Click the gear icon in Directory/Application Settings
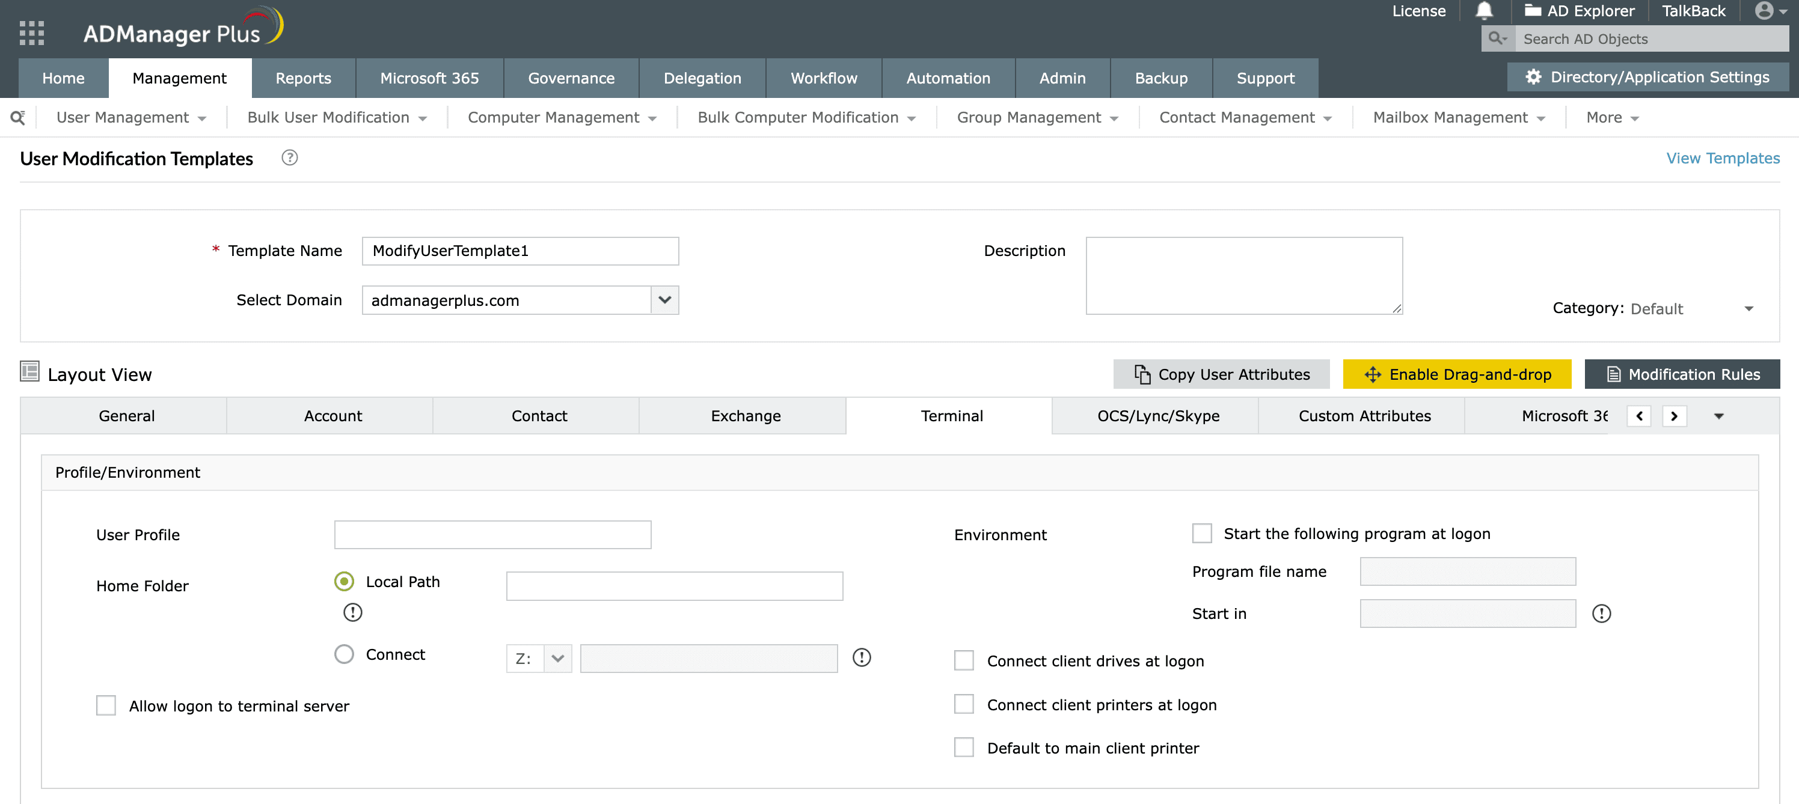Image resolution: width=1799 pixels, height=804 pixels. (1533, 77)
